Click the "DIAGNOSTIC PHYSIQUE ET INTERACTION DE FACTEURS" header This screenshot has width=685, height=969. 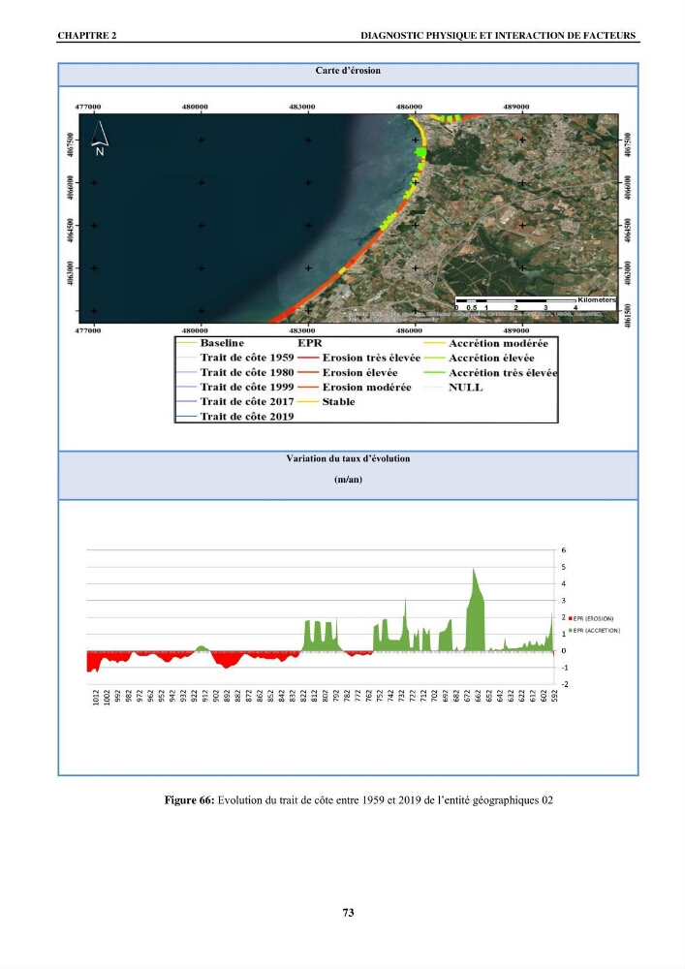click(x=498, y=35)
